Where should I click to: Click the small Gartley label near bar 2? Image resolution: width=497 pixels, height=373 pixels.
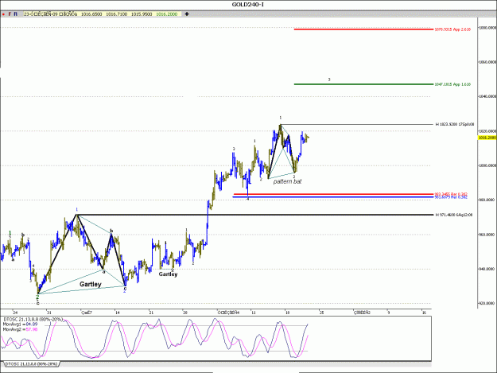pyautogui.click(x=168, y=274)
